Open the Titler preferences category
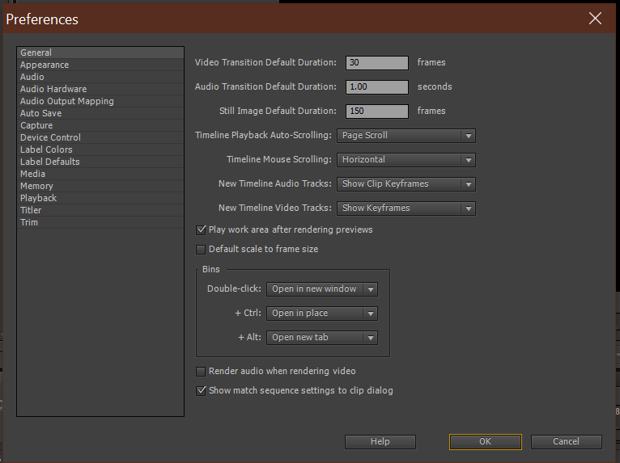This screenshot has width=620, height=463. pyautogui.click(x=100, y=210)
